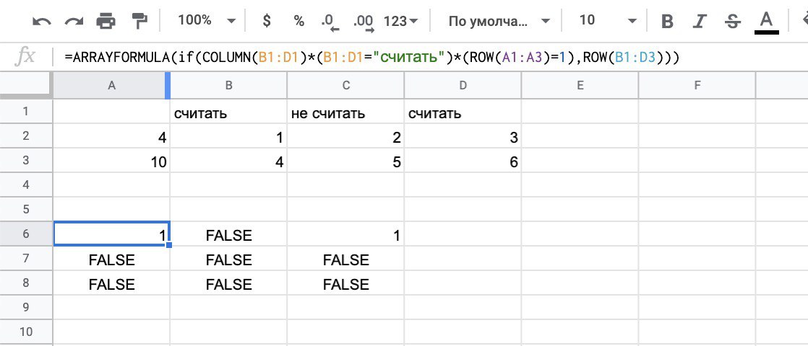
Task: Click cell B6 showing FALSE
Action: click(229, 234)
